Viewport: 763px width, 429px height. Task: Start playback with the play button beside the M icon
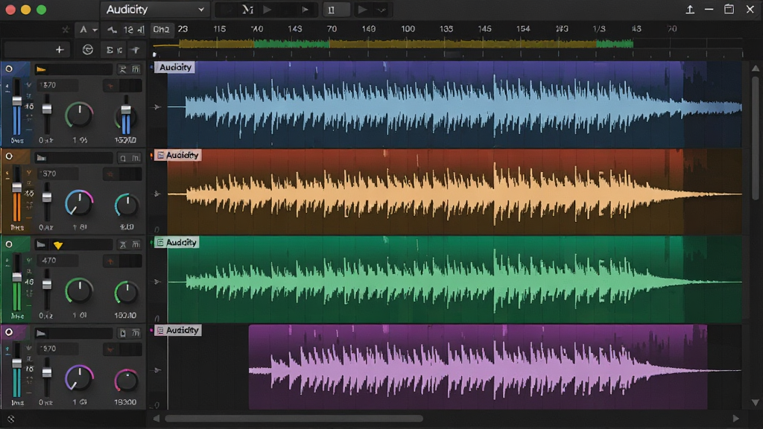pyautogui.click(x=267, y=10)
